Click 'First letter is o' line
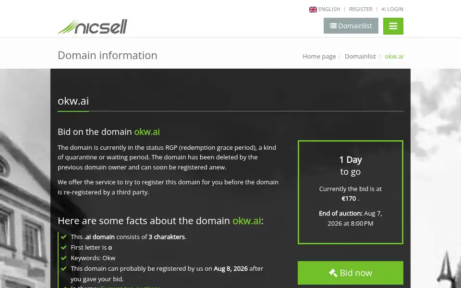The height and width of the screenshot is (288, 461). point(91,248)
